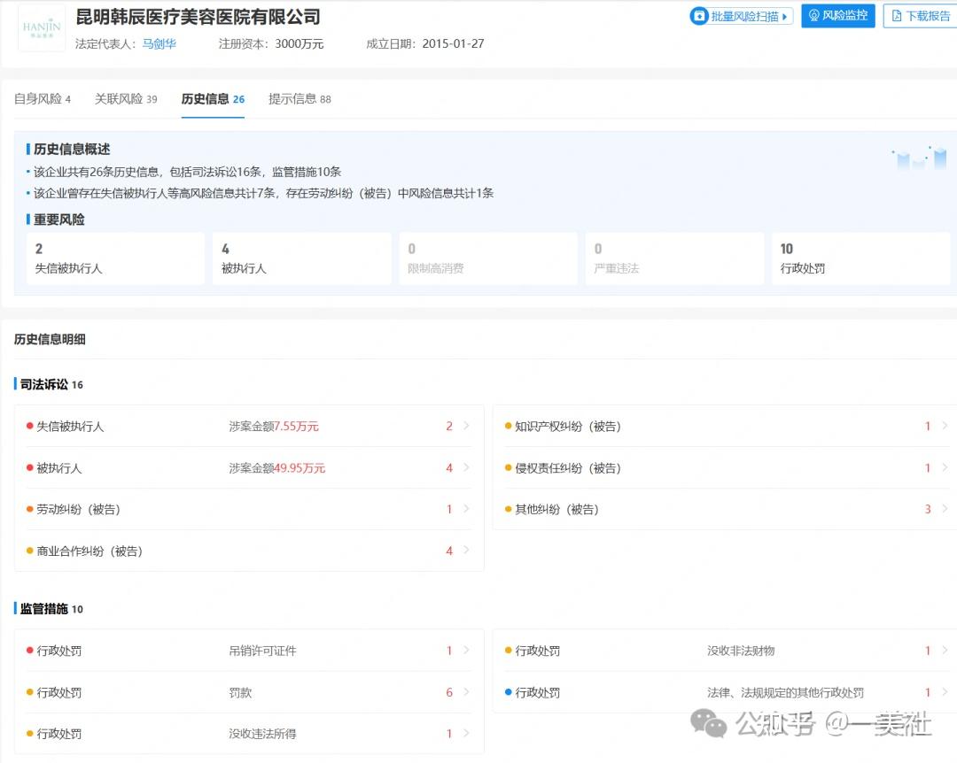
Task: Click the 没收违法所得 penalty text
Action: [262, 734]
